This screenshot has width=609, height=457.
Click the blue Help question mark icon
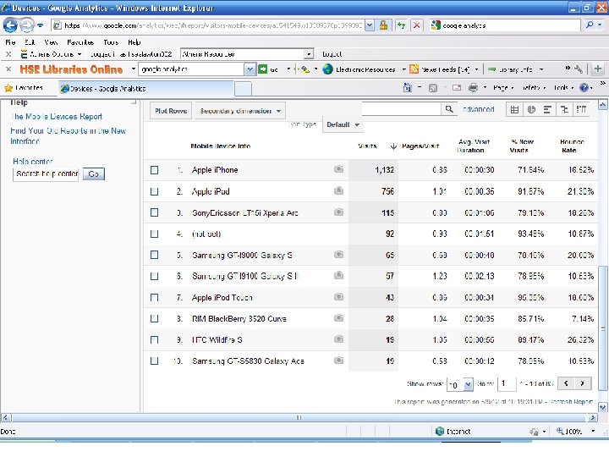[x=584, y=88]
